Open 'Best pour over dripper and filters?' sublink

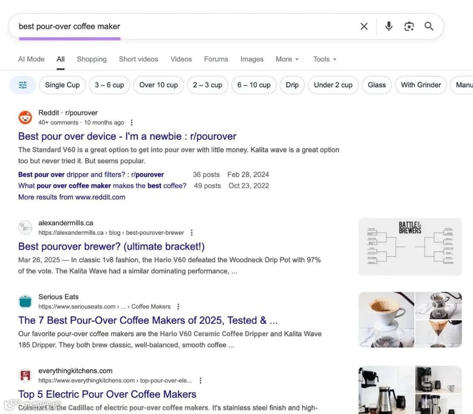tap(91, 175)
